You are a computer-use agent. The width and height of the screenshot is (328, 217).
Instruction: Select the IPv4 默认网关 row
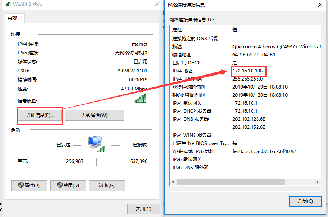(x=187, y=103)
